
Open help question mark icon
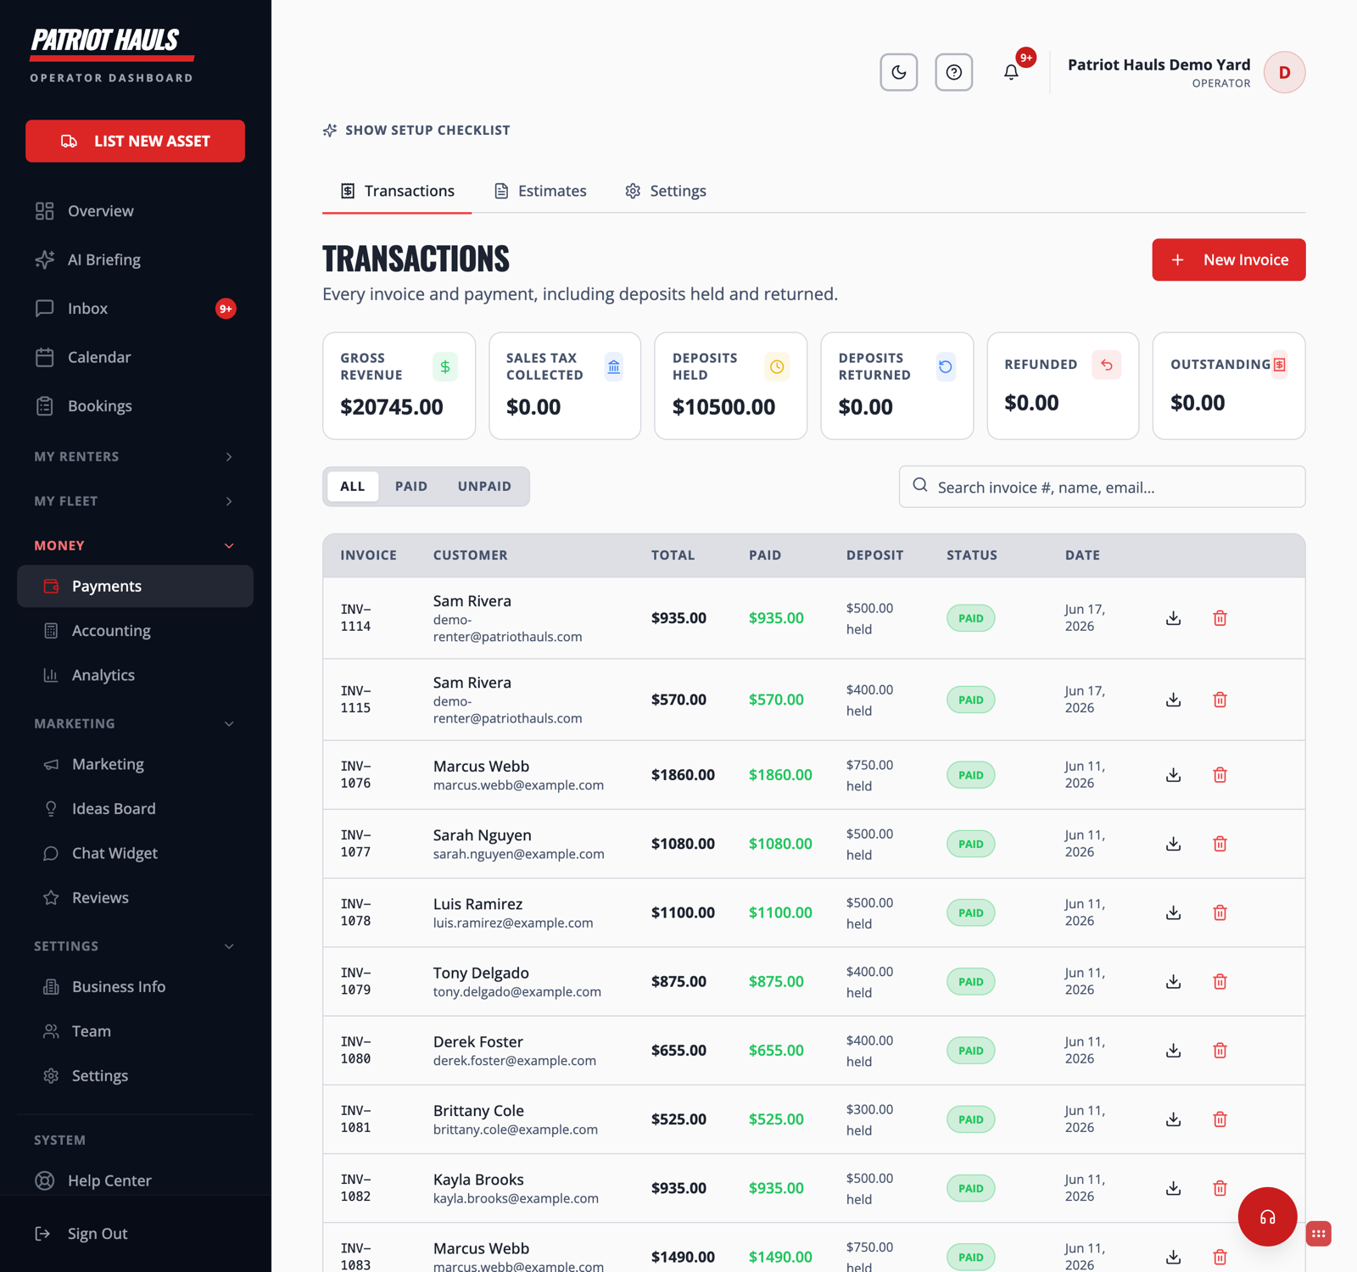954,72
